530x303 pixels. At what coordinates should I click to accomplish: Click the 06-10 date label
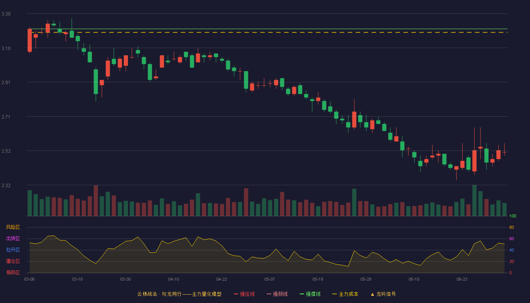[x=414, y=279]
